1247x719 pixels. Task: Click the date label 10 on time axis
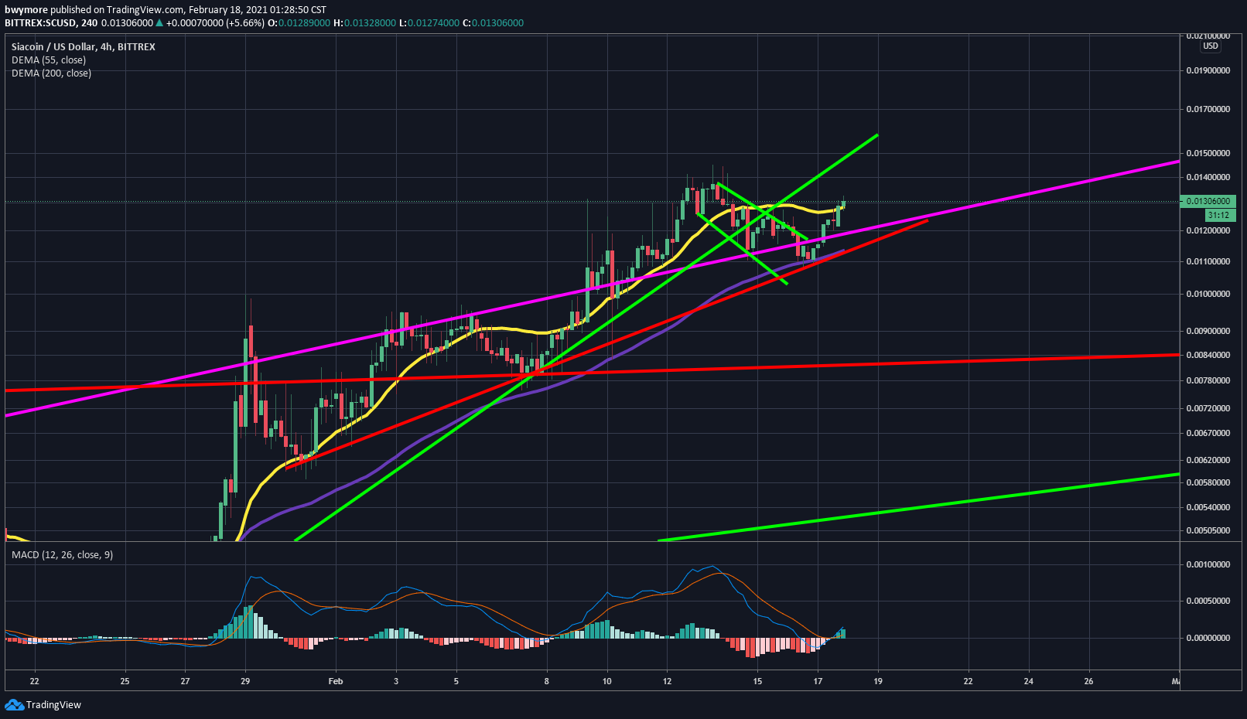(x=606, y=681)
